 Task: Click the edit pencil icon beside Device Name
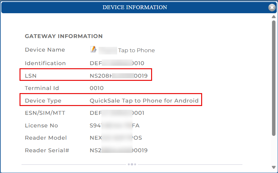pos(93,49)
